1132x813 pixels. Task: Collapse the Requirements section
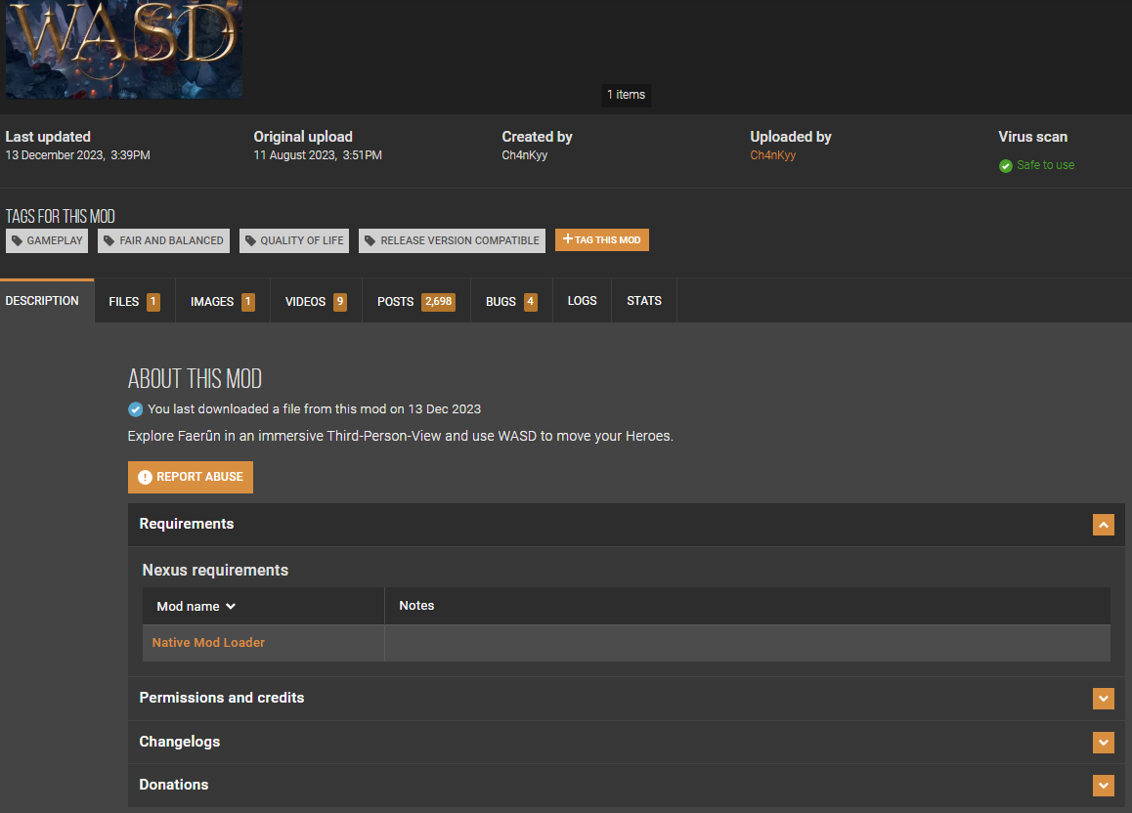[x=1103, y=525]
